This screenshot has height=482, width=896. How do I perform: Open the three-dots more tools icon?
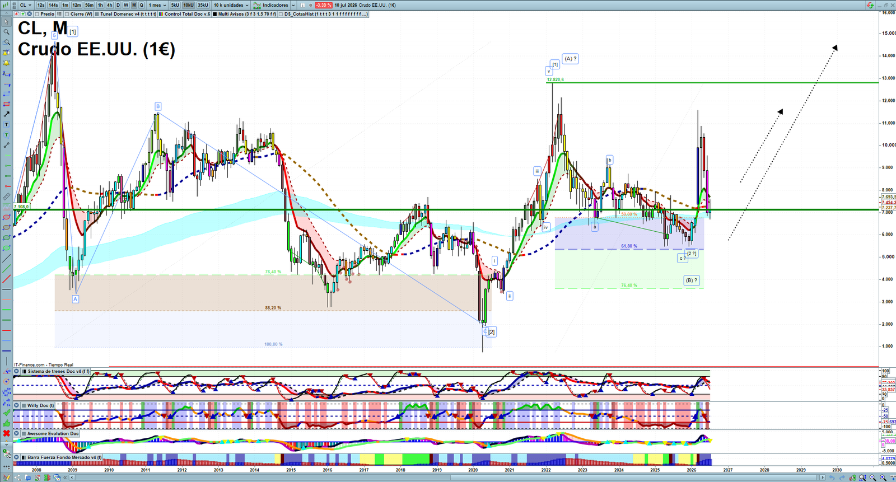coord(6,466)
